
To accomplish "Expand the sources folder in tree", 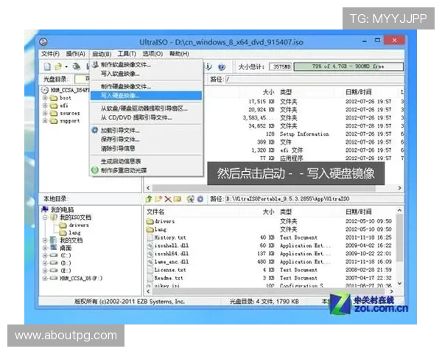I will coord(45,113).
